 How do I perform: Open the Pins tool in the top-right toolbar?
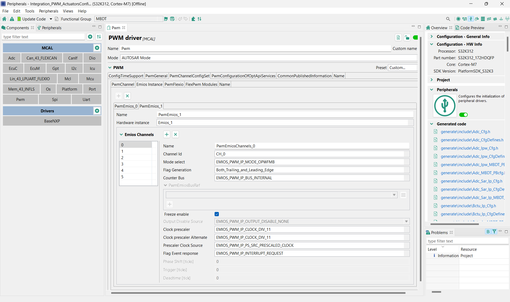pos(464,19)
